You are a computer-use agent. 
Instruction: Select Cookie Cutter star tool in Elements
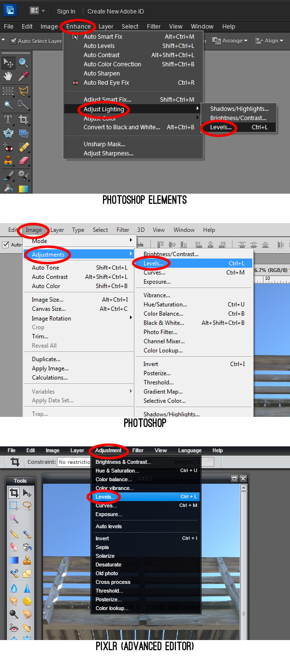point(8,133)
